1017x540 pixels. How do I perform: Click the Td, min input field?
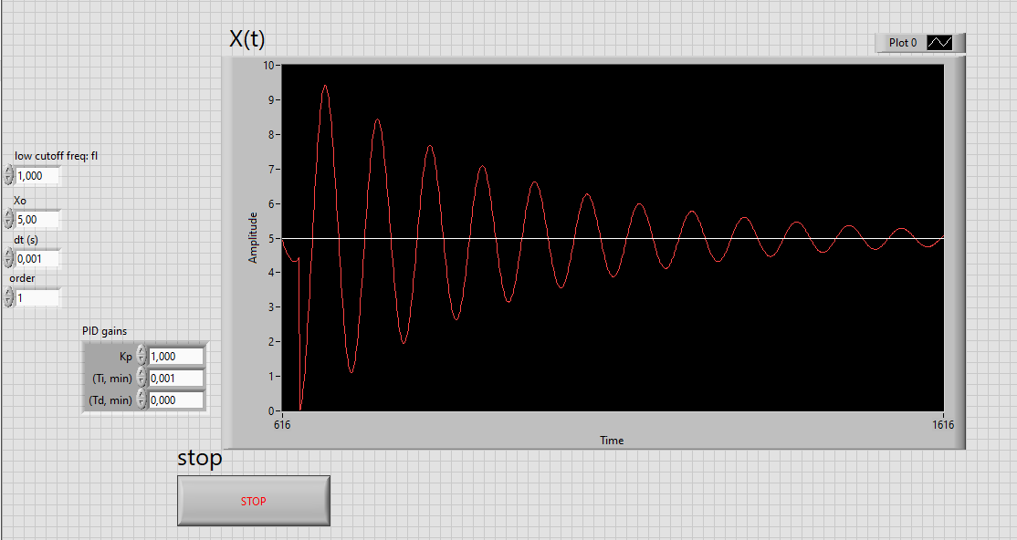(176, 400)
